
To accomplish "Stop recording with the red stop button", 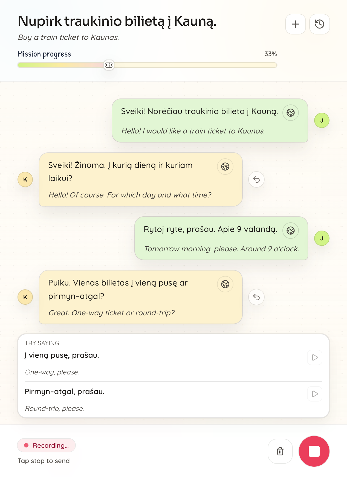I will pos(314,451).
